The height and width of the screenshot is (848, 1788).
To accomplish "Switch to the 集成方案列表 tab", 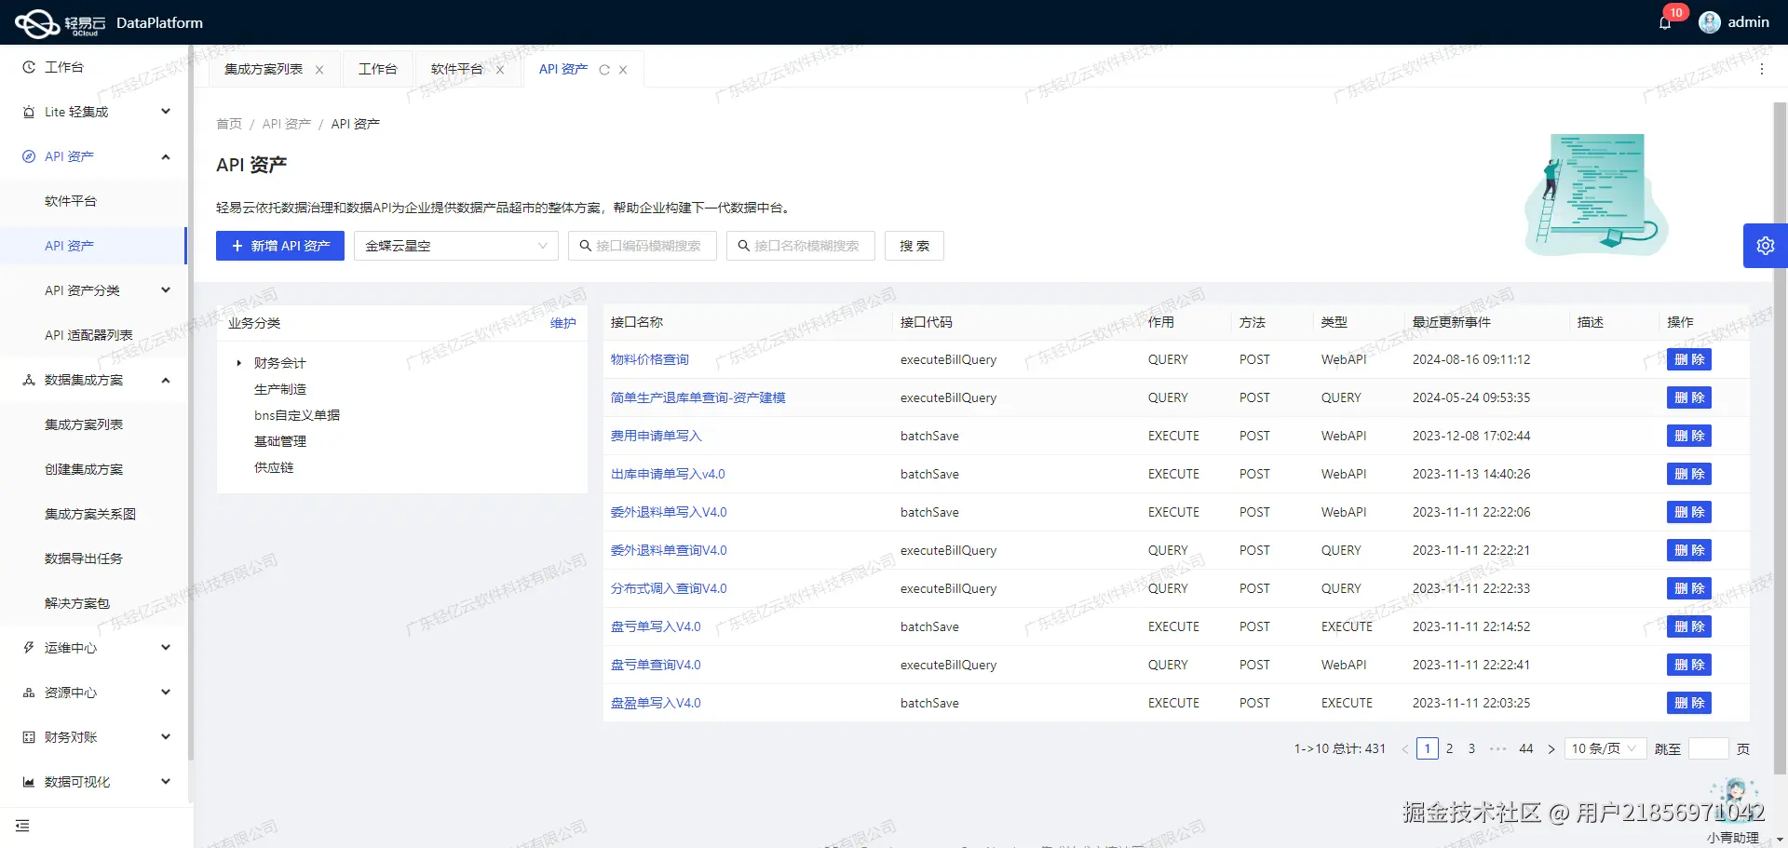I will click(264, 68).
